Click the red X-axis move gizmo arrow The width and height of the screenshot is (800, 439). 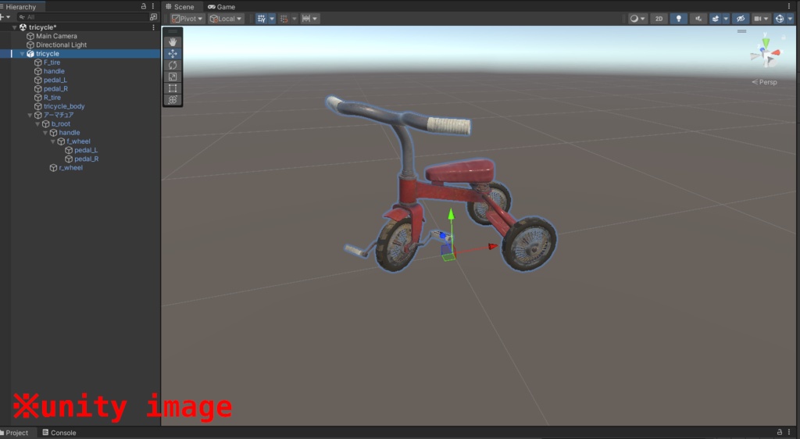(x=492, y=247)
